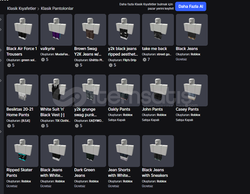Select the White Suit 'n' Black Vest thumbnail
This screenshot has height=194, width=250.
click(x=56, y=90)
